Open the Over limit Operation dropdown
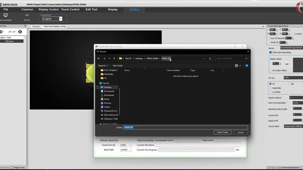303x170 pixels. [298, 103]
